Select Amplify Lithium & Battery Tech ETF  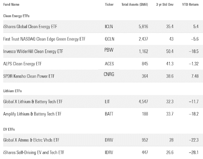click(32, 114)
